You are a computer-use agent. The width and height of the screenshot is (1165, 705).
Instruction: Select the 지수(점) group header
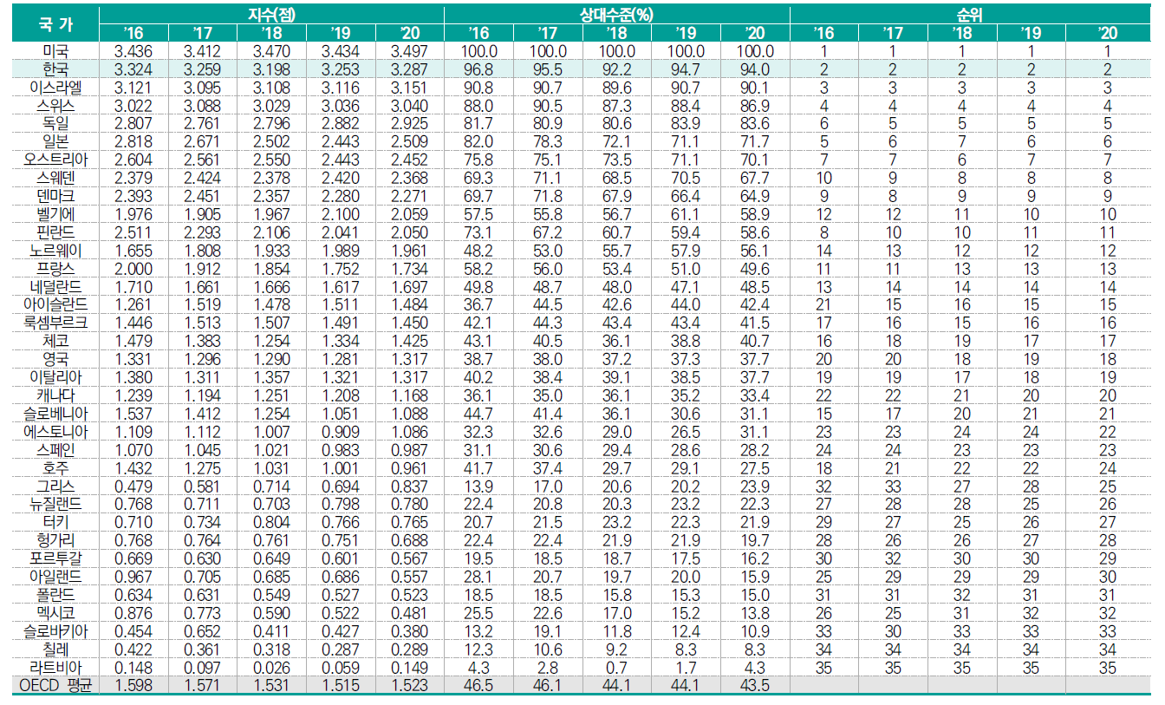[270, 13]
